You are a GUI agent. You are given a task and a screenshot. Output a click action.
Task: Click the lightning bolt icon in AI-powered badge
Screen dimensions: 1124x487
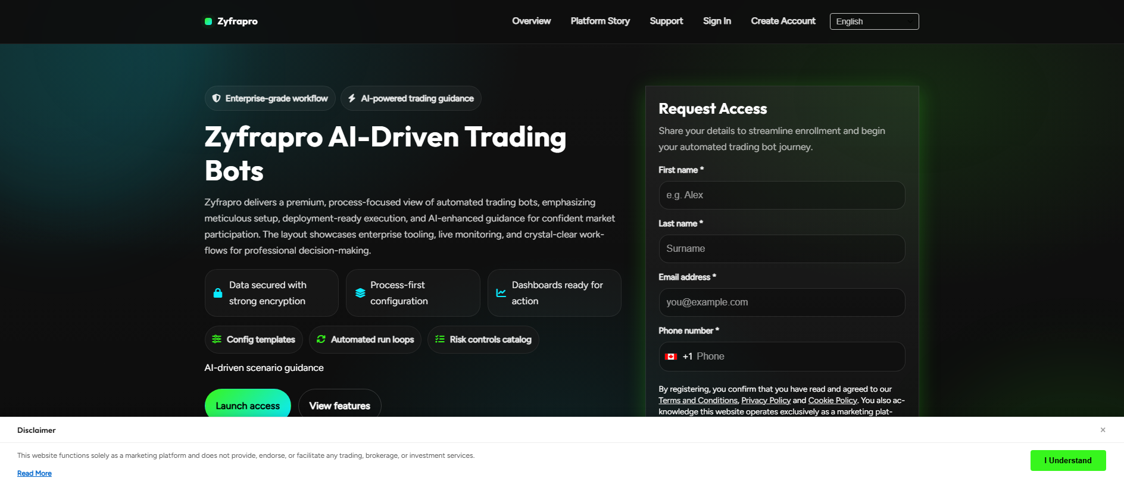point(352,98)
